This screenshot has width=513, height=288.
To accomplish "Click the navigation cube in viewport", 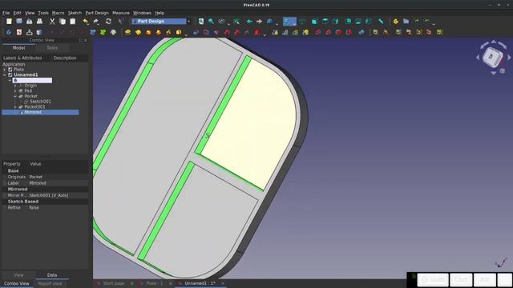I will click(x=492, y=57).
